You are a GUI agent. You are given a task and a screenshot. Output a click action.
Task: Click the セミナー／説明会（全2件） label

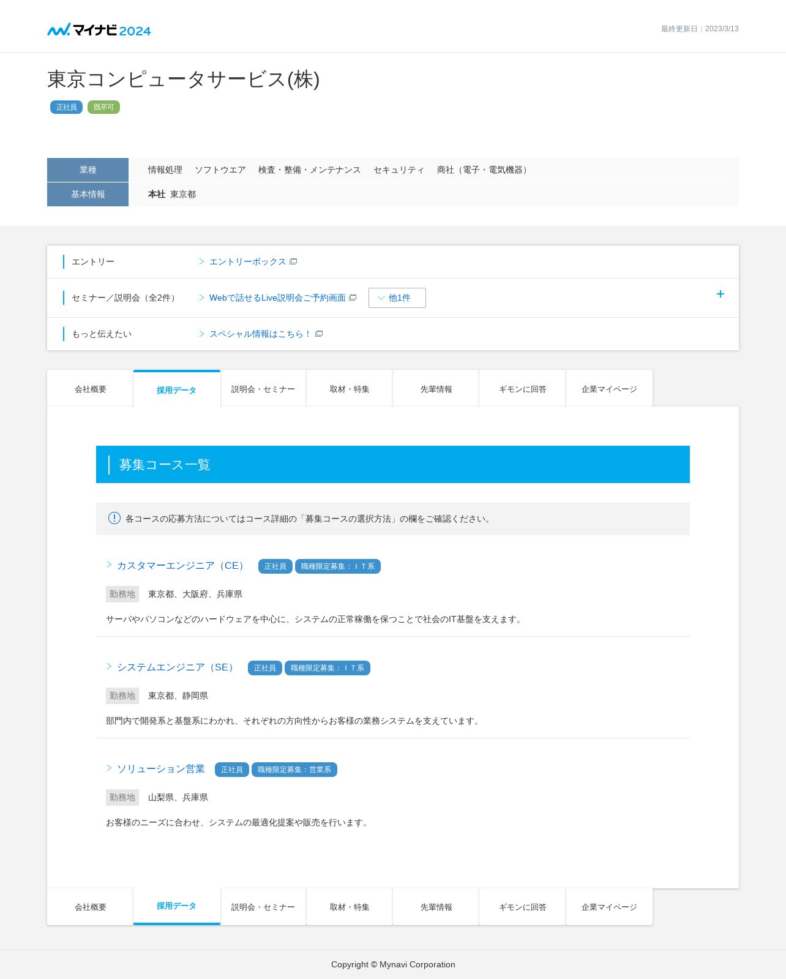(125, 298)
